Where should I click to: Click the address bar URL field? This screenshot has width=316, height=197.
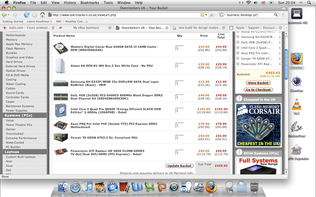[x=126, y=15]
